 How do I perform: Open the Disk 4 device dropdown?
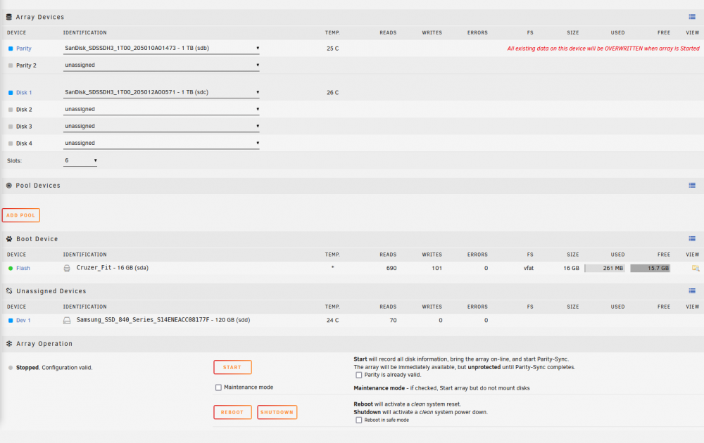161,143
